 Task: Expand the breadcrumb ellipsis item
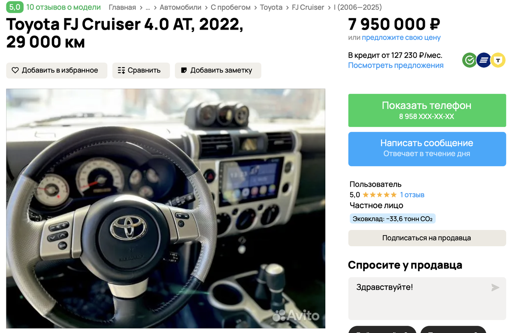click(148, 7)
